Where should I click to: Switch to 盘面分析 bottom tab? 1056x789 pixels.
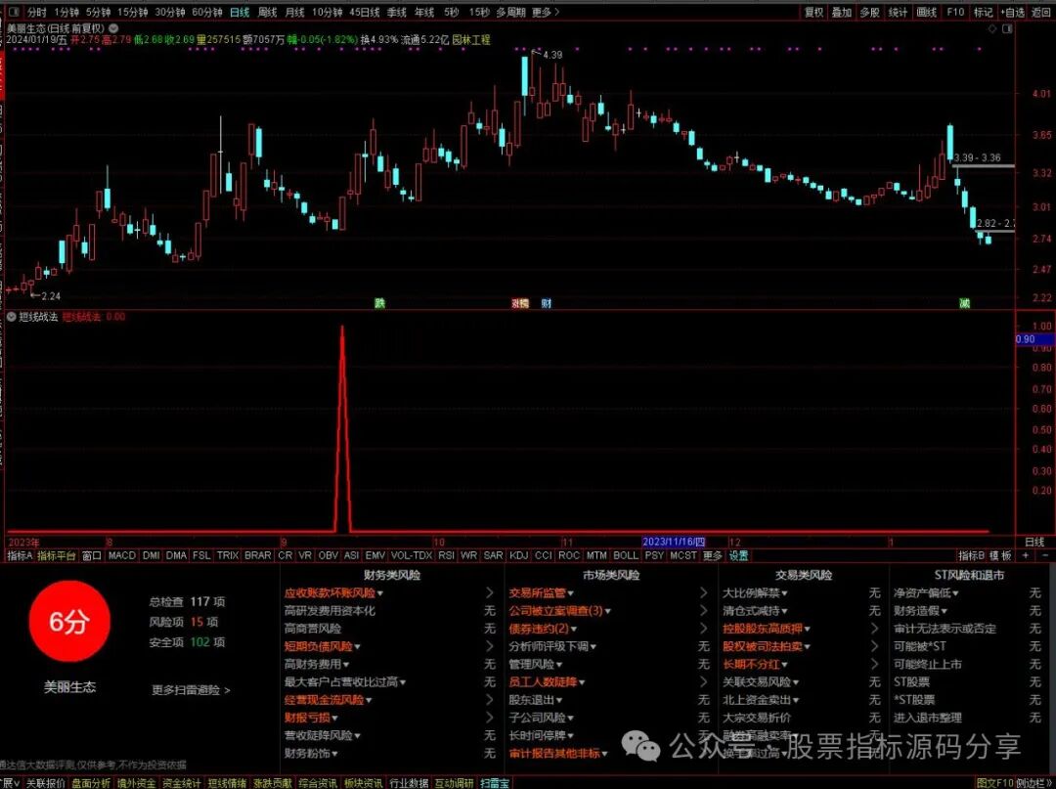(x=91, y=783)
